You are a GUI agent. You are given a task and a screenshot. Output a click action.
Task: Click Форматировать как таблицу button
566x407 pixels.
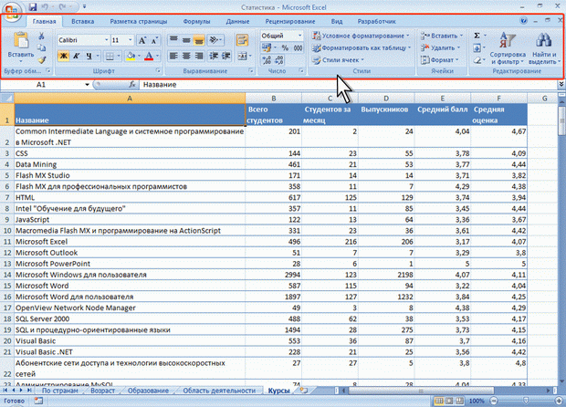363,47
